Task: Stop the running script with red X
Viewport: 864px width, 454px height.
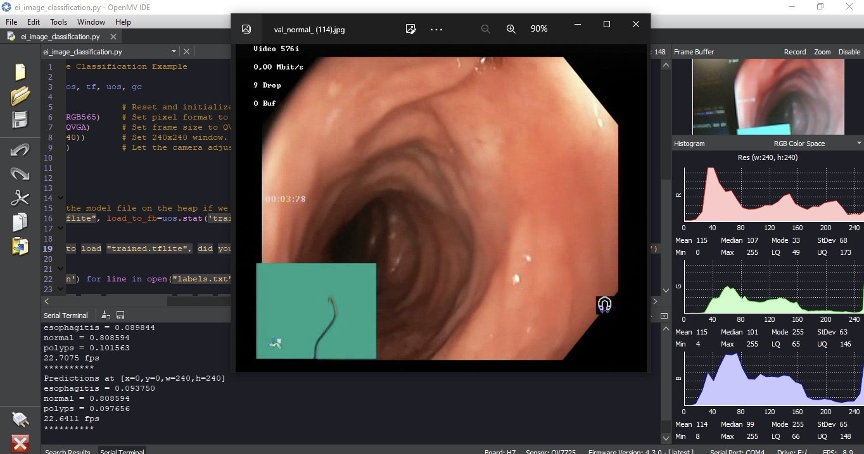Action: (x=20, y=443)
